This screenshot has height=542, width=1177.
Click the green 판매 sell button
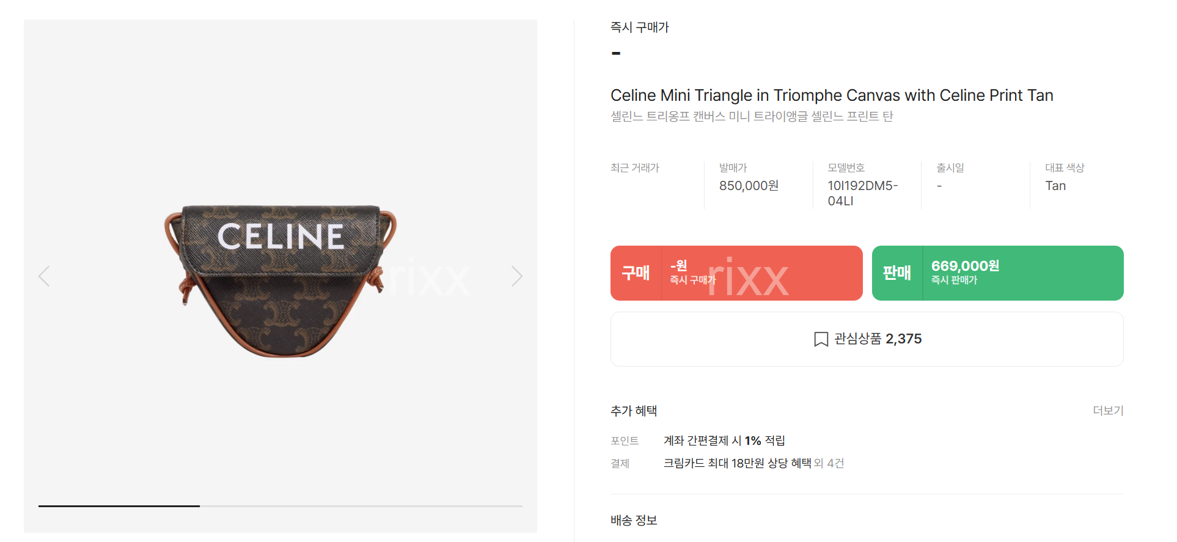tap(997, 273)
